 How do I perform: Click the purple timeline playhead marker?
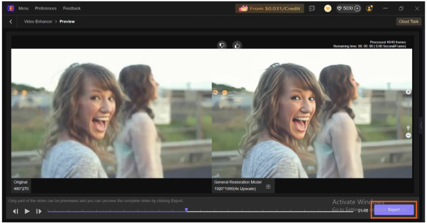[186, 210]
